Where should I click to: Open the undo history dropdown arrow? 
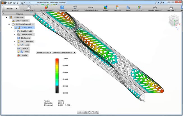[x=24, y=3]
